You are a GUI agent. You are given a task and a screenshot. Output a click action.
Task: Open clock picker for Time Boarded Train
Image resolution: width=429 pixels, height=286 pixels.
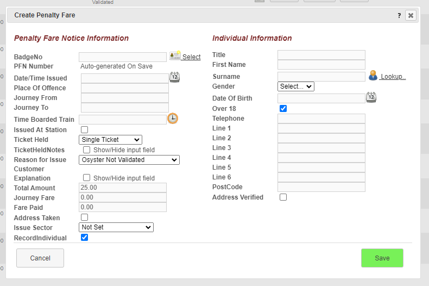click(173, 119)
